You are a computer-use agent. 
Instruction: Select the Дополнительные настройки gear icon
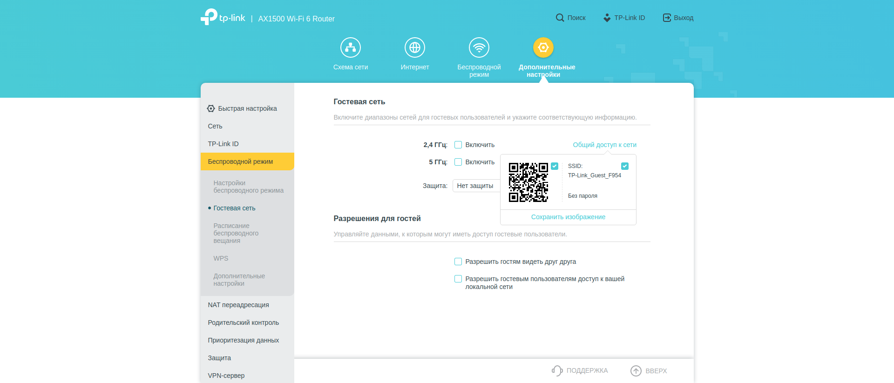coord(543,47)
